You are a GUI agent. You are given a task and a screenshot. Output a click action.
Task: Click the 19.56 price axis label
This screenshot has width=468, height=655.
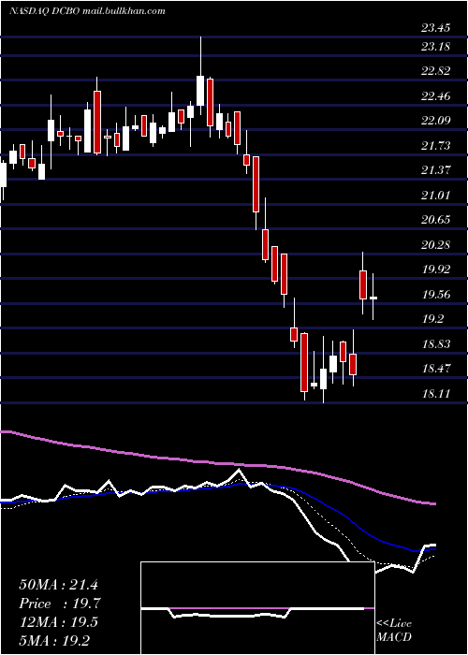pos(435,295)
